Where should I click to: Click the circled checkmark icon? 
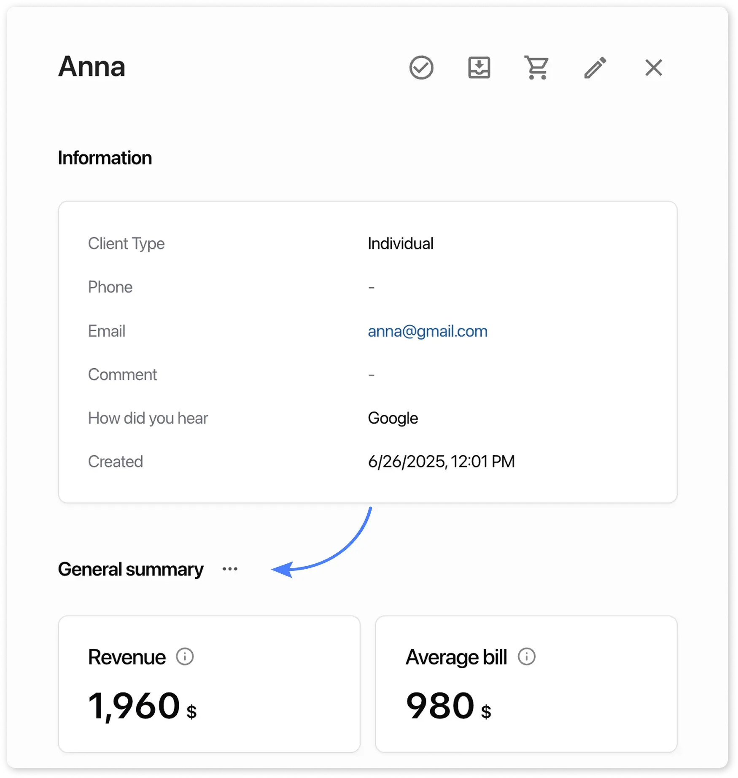coord(421,68)
